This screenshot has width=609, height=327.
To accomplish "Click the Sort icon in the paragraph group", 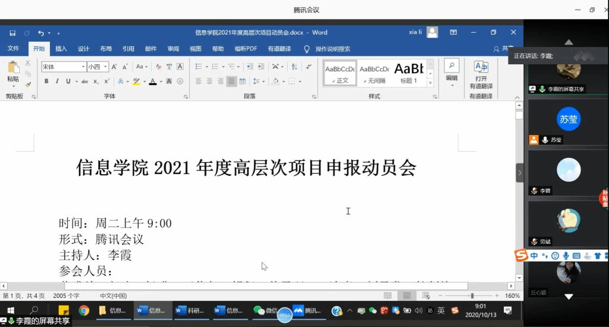I will coord(293,67).
